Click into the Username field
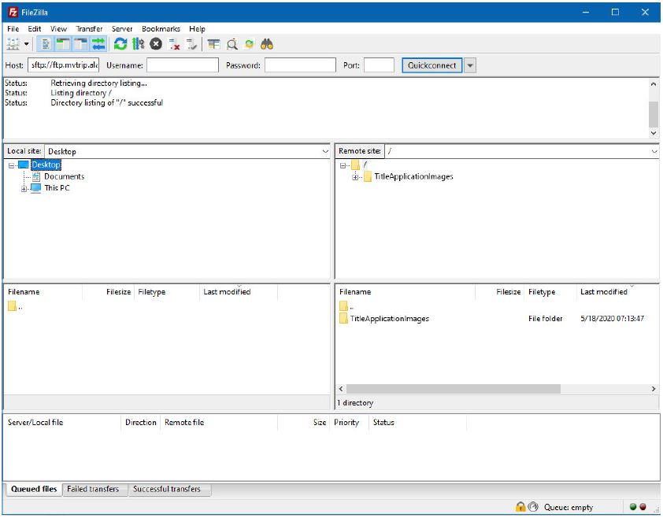This screenshot has height=518, width=663. (183, 65)
